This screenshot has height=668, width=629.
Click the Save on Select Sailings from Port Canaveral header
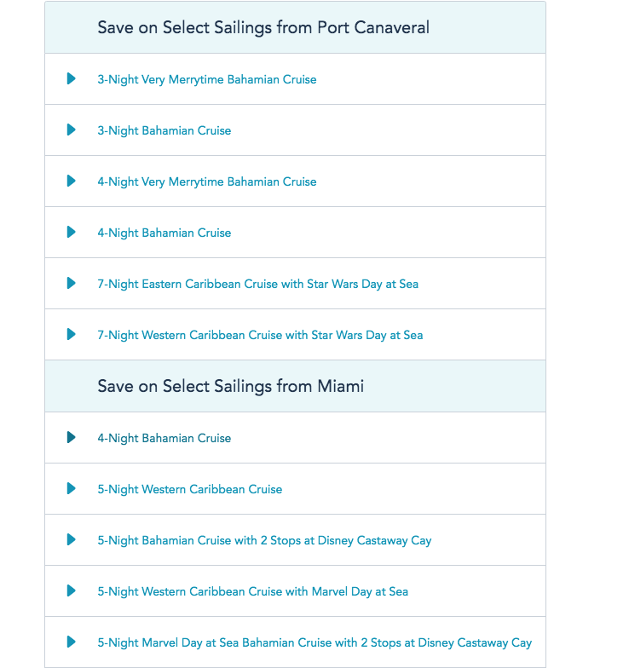click(x=263, y=27)
